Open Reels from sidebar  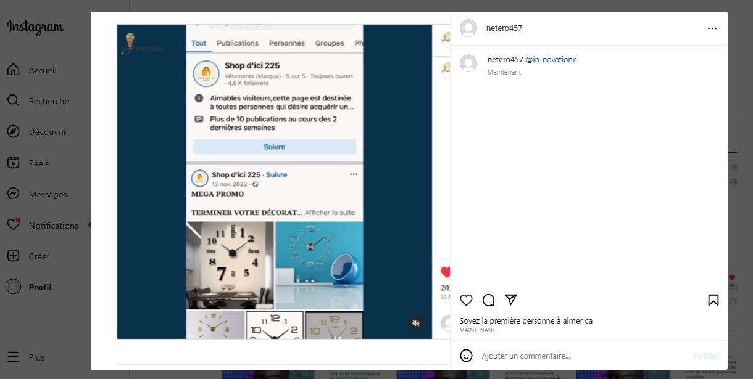[38, 163]
